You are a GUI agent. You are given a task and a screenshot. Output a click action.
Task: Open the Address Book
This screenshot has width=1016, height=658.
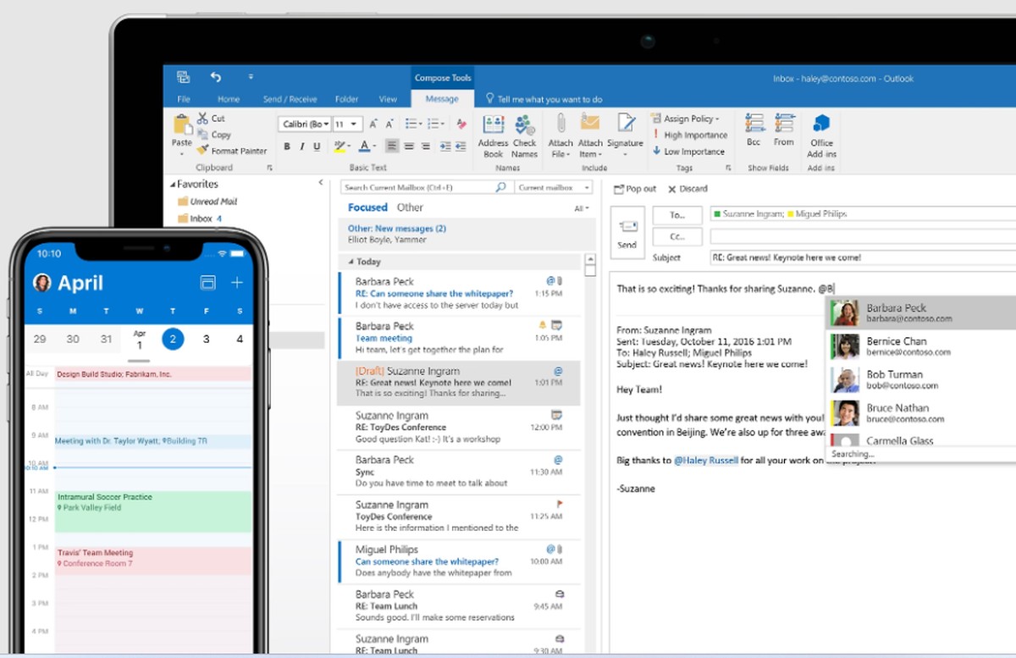click(x=493, y=135)
